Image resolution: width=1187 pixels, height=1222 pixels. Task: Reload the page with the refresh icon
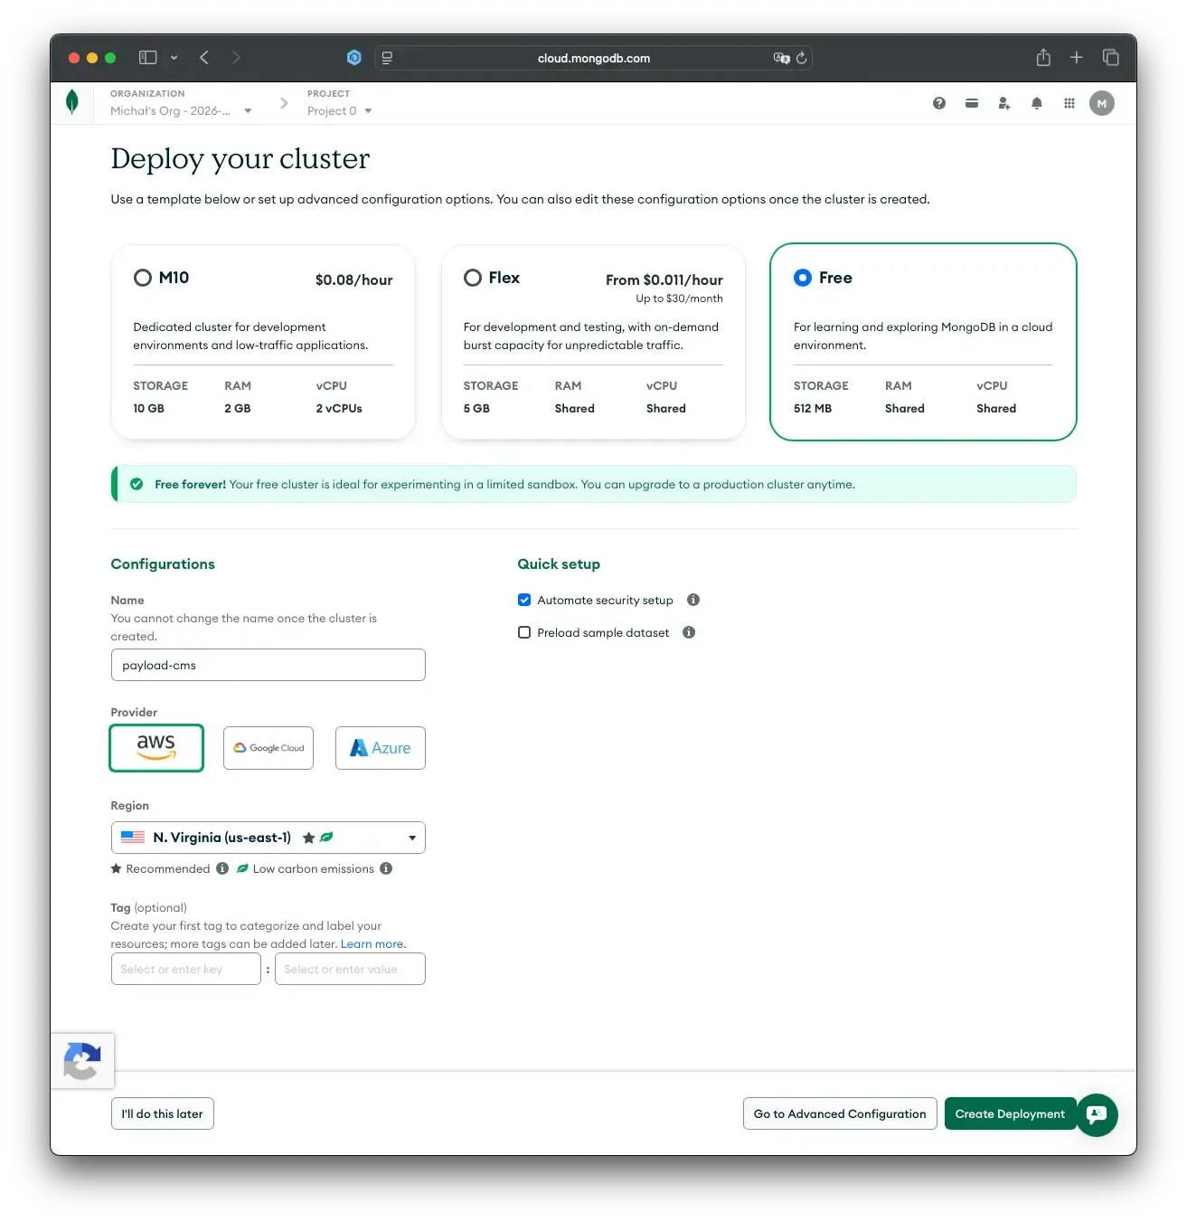tap(801, 58)
